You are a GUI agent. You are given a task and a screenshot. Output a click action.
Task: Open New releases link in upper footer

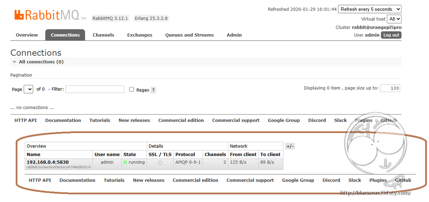[134, 120]
